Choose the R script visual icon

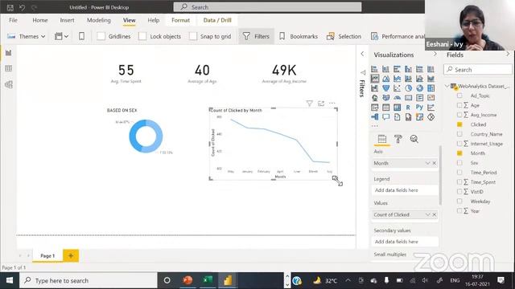click(408, 107)
